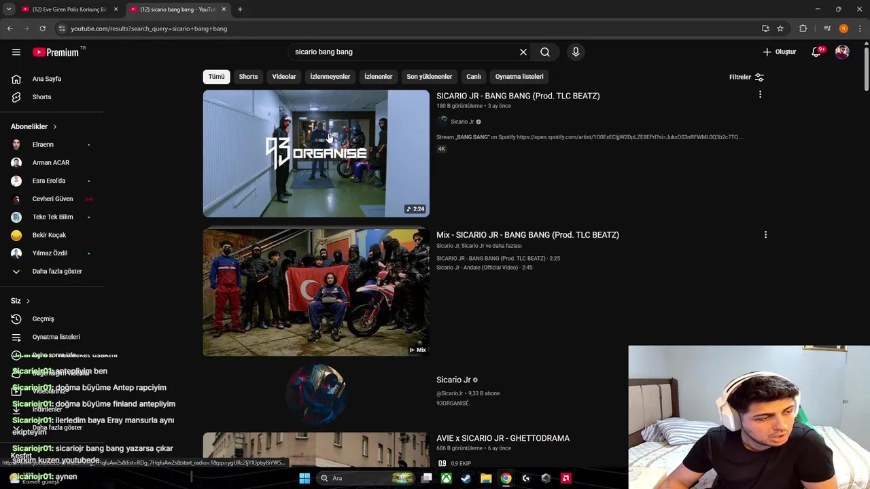Open the account avatar menu
Screen dimensions: 870x489
point(842,52)
